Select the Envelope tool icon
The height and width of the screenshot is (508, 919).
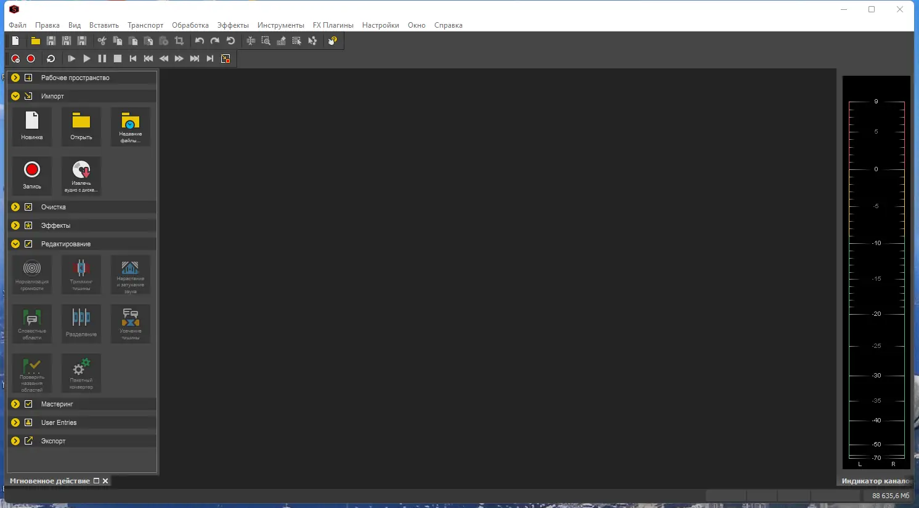pyautogui.click(x=312, y=41)
